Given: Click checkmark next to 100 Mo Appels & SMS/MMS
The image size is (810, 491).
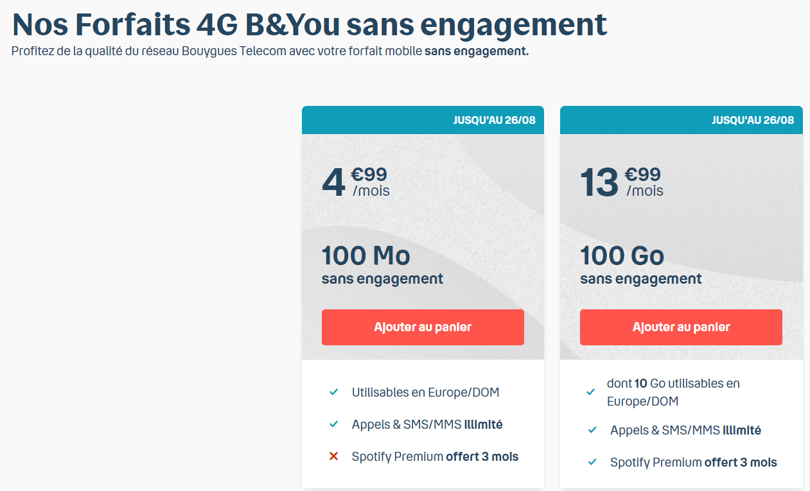Looking at the screenshot, I should [x=333, y=424].
